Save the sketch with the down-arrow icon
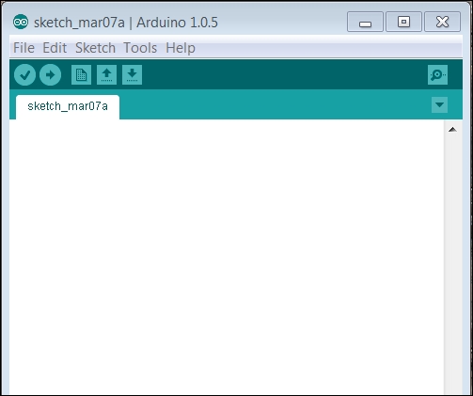 coord(132,75)
